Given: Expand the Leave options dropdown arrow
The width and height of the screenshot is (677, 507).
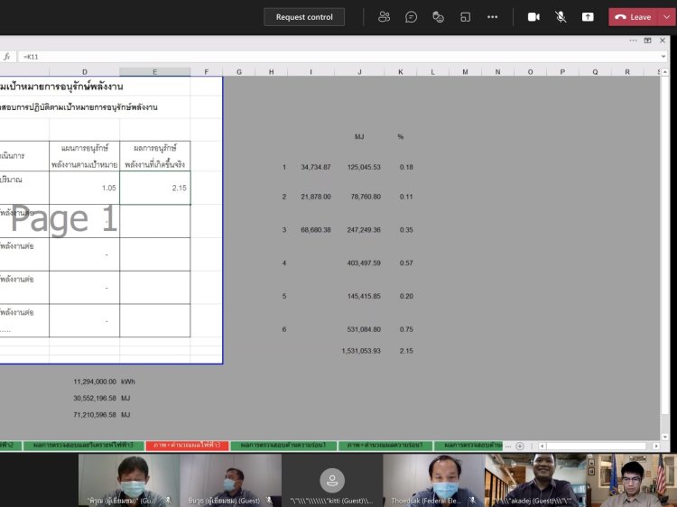Looking at the screenshot, I should [666, 17].
